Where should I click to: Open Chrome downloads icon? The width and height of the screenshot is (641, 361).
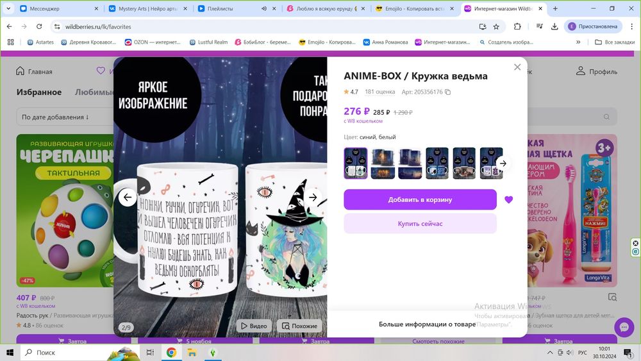point(554,26)
